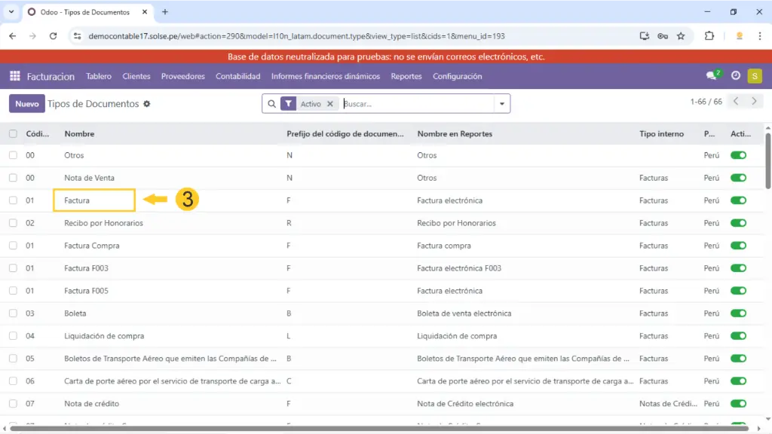Open the Reportes menu
The image size is (772, 434).
coord(406,76)
